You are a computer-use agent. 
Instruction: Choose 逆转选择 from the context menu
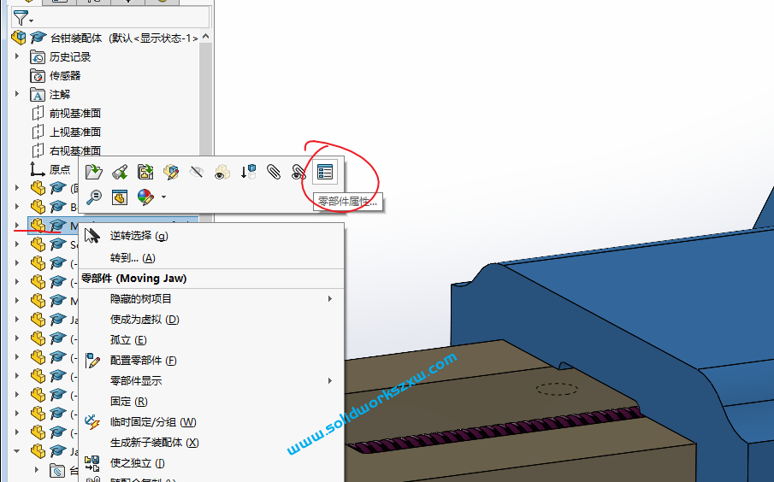[139, 236]
